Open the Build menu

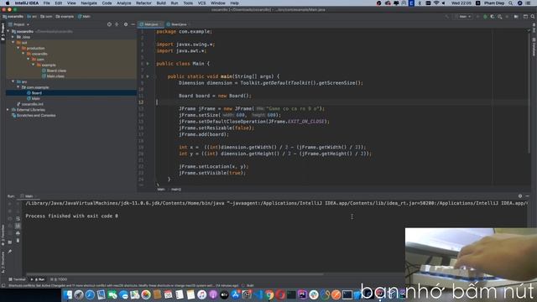coord(161,3)
